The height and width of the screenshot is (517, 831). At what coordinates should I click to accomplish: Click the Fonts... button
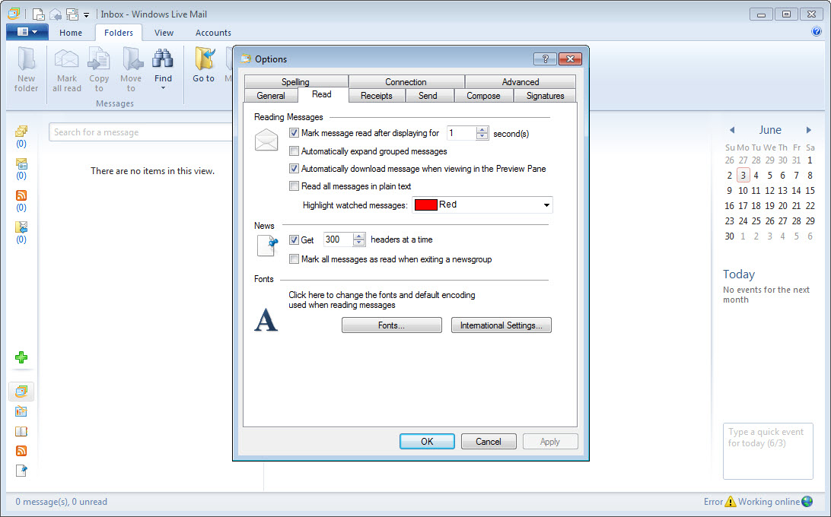point(391,325)
